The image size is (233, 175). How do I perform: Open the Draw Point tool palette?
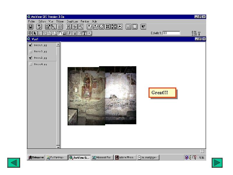pos(89,33)
